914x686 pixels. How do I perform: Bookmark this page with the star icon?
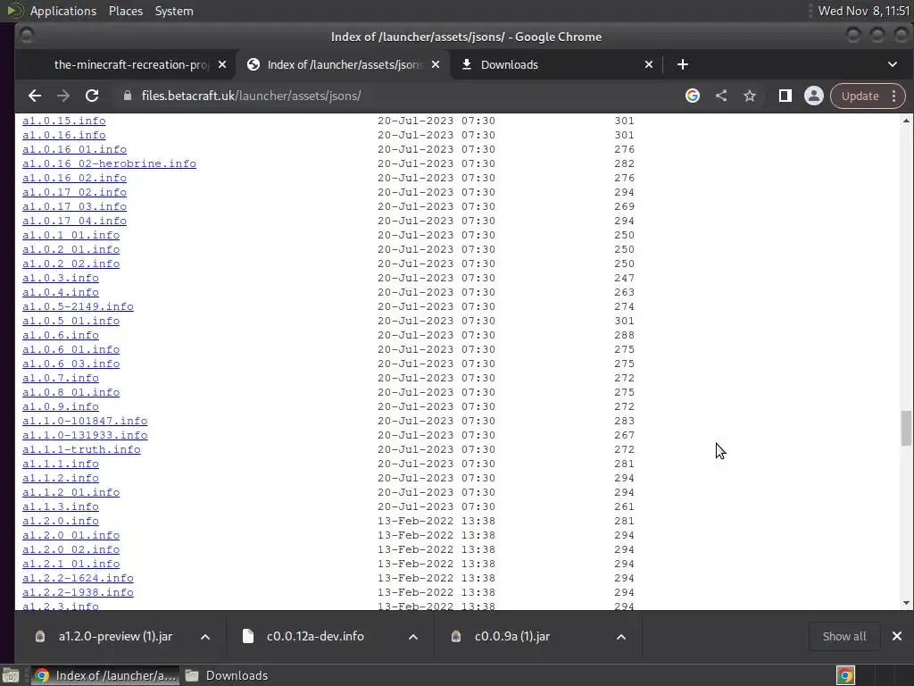point(750,96)
